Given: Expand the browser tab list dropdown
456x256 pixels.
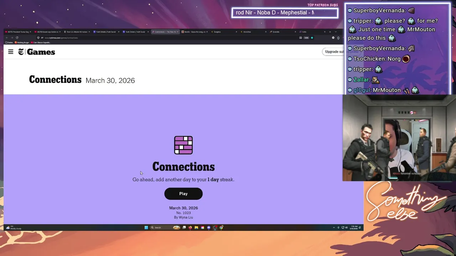Looking at the screenshot, I should 336,32.
